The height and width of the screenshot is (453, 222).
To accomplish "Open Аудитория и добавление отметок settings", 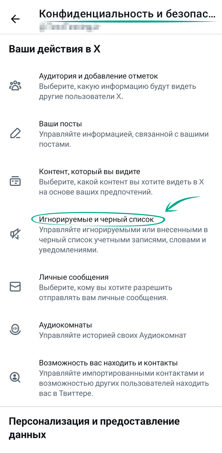I will [98, 76].
